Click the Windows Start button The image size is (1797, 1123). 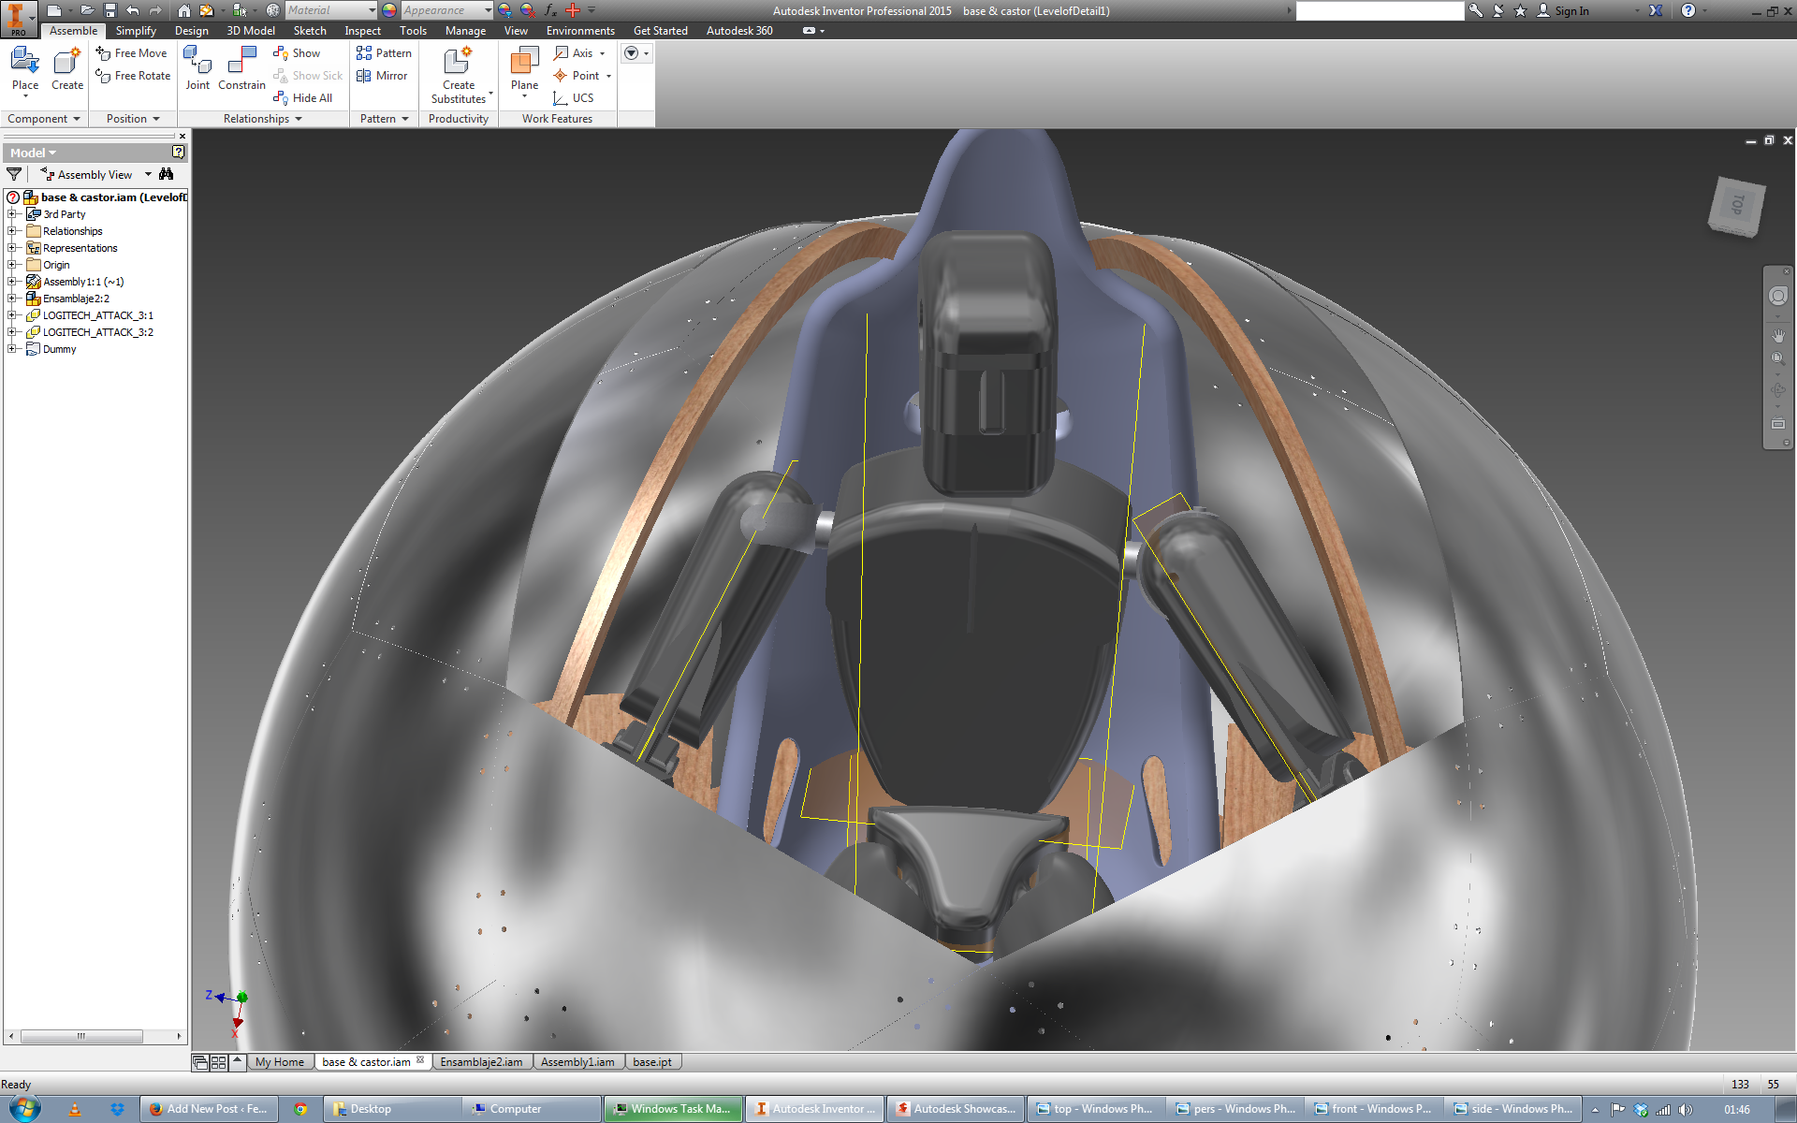point(24,1109)
